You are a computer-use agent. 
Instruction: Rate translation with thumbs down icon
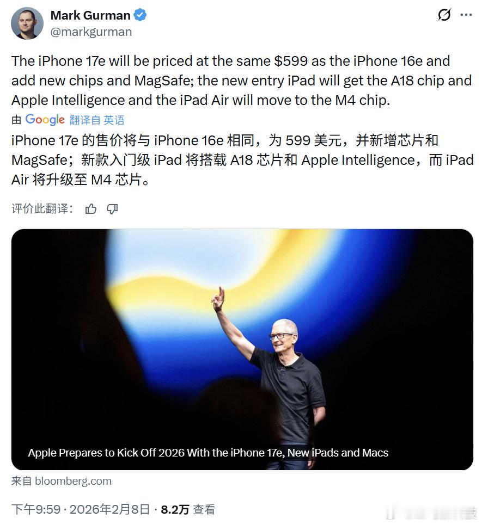click(x=112, y=209)
